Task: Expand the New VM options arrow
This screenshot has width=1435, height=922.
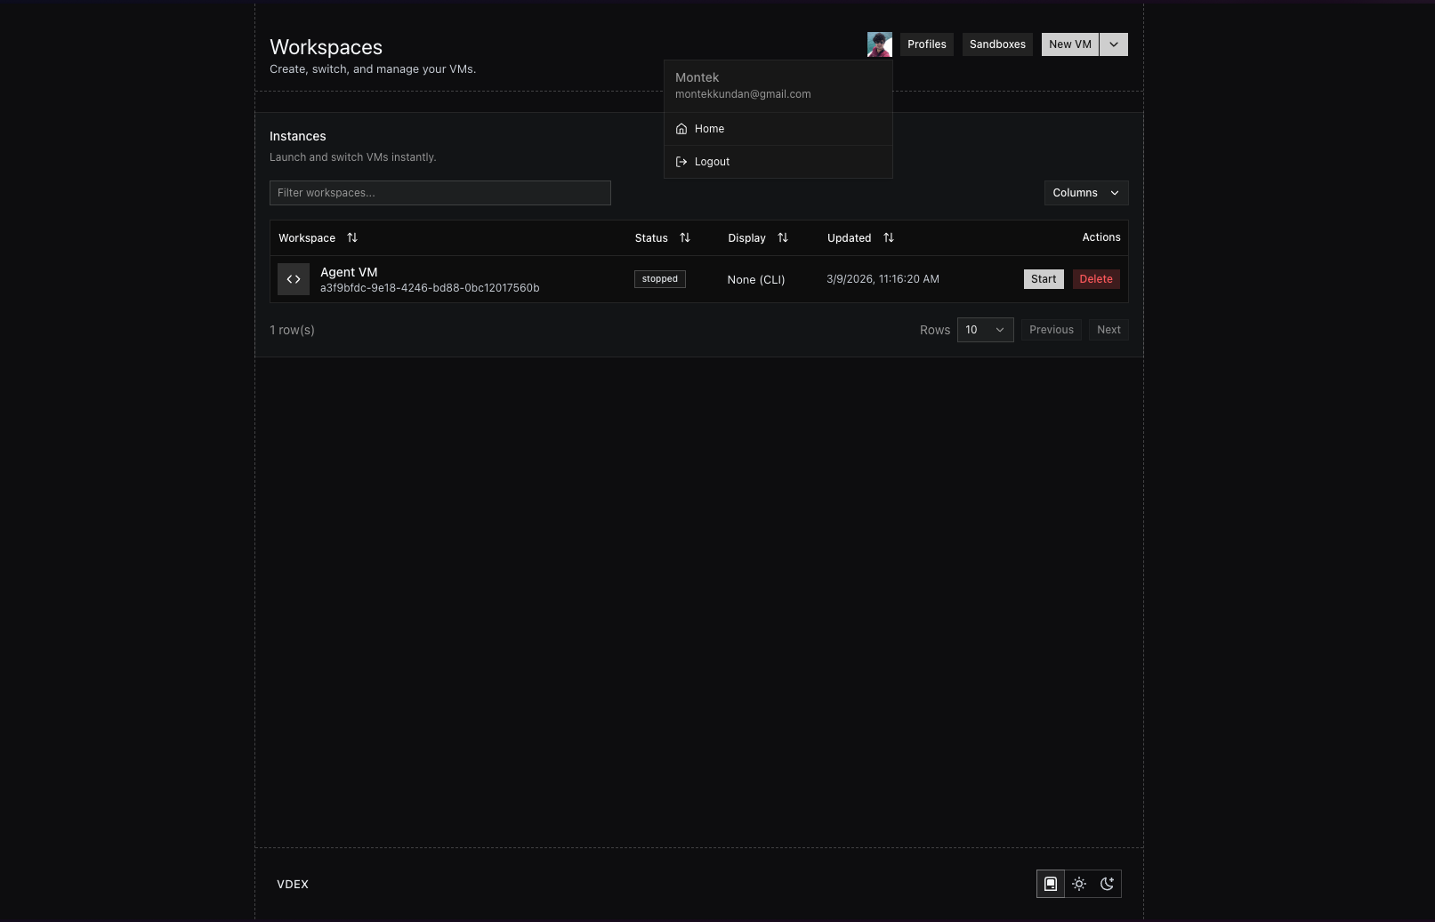Action: pos(1114,44)
